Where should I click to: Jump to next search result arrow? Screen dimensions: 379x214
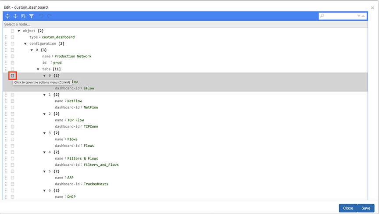point(359,16)
